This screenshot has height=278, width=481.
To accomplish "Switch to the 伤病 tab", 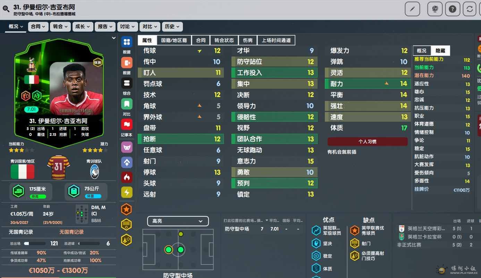I will click(248, 40).
